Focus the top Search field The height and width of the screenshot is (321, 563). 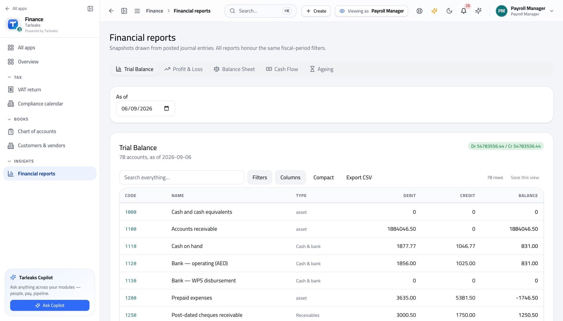260,11
